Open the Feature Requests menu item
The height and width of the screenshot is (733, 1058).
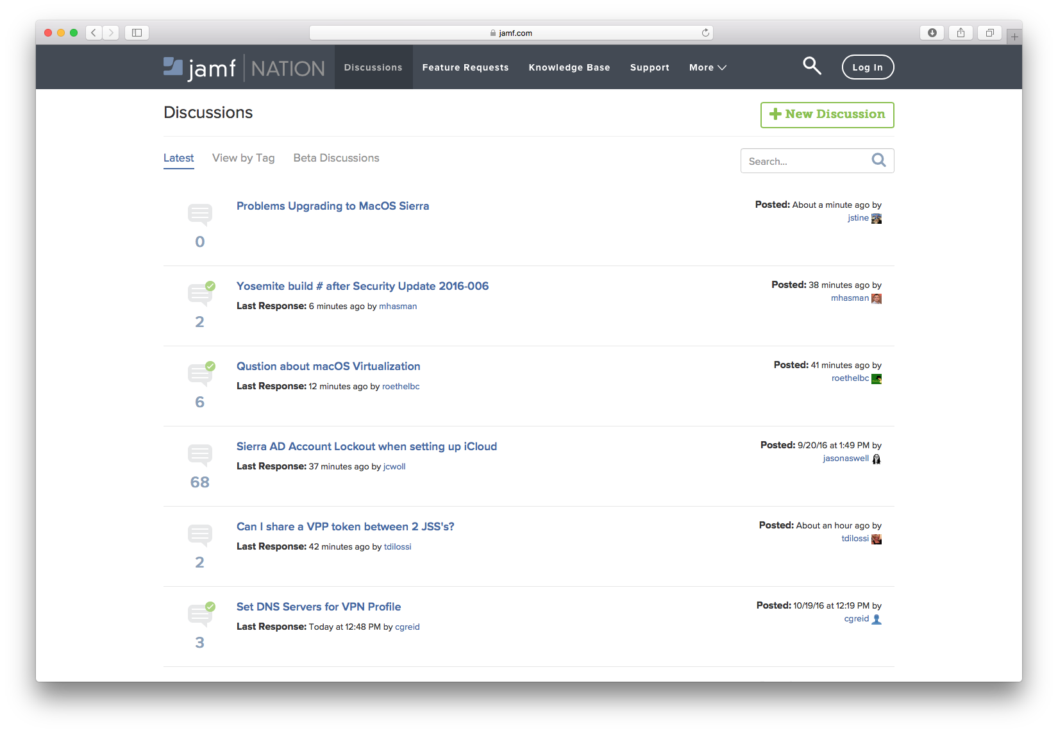[465, 67]
